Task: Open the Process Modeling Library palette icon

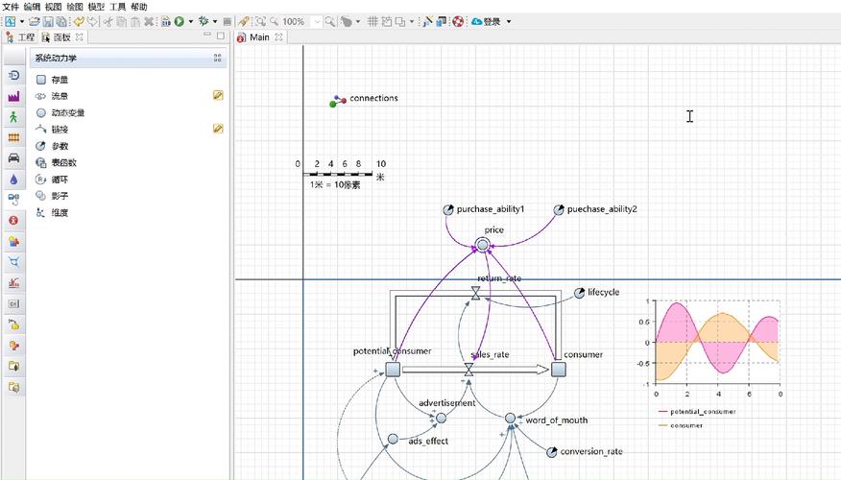Action: click(14, 76)
